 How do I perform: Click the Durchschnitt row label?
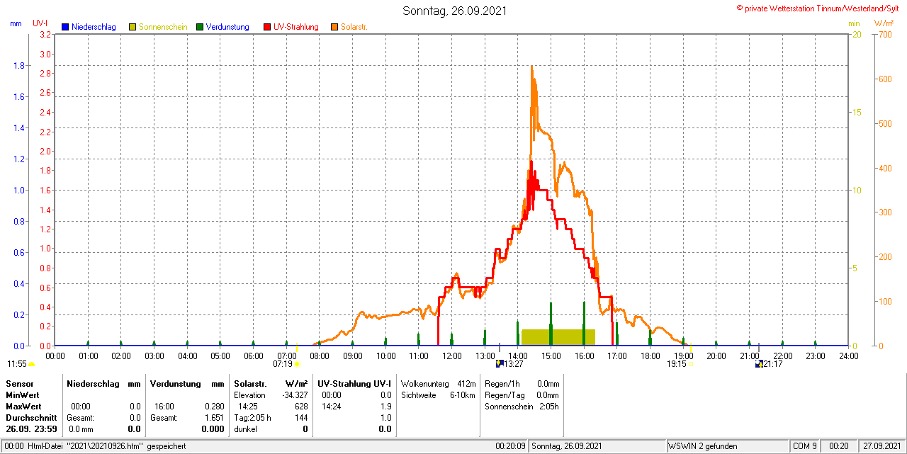(31, 418)
